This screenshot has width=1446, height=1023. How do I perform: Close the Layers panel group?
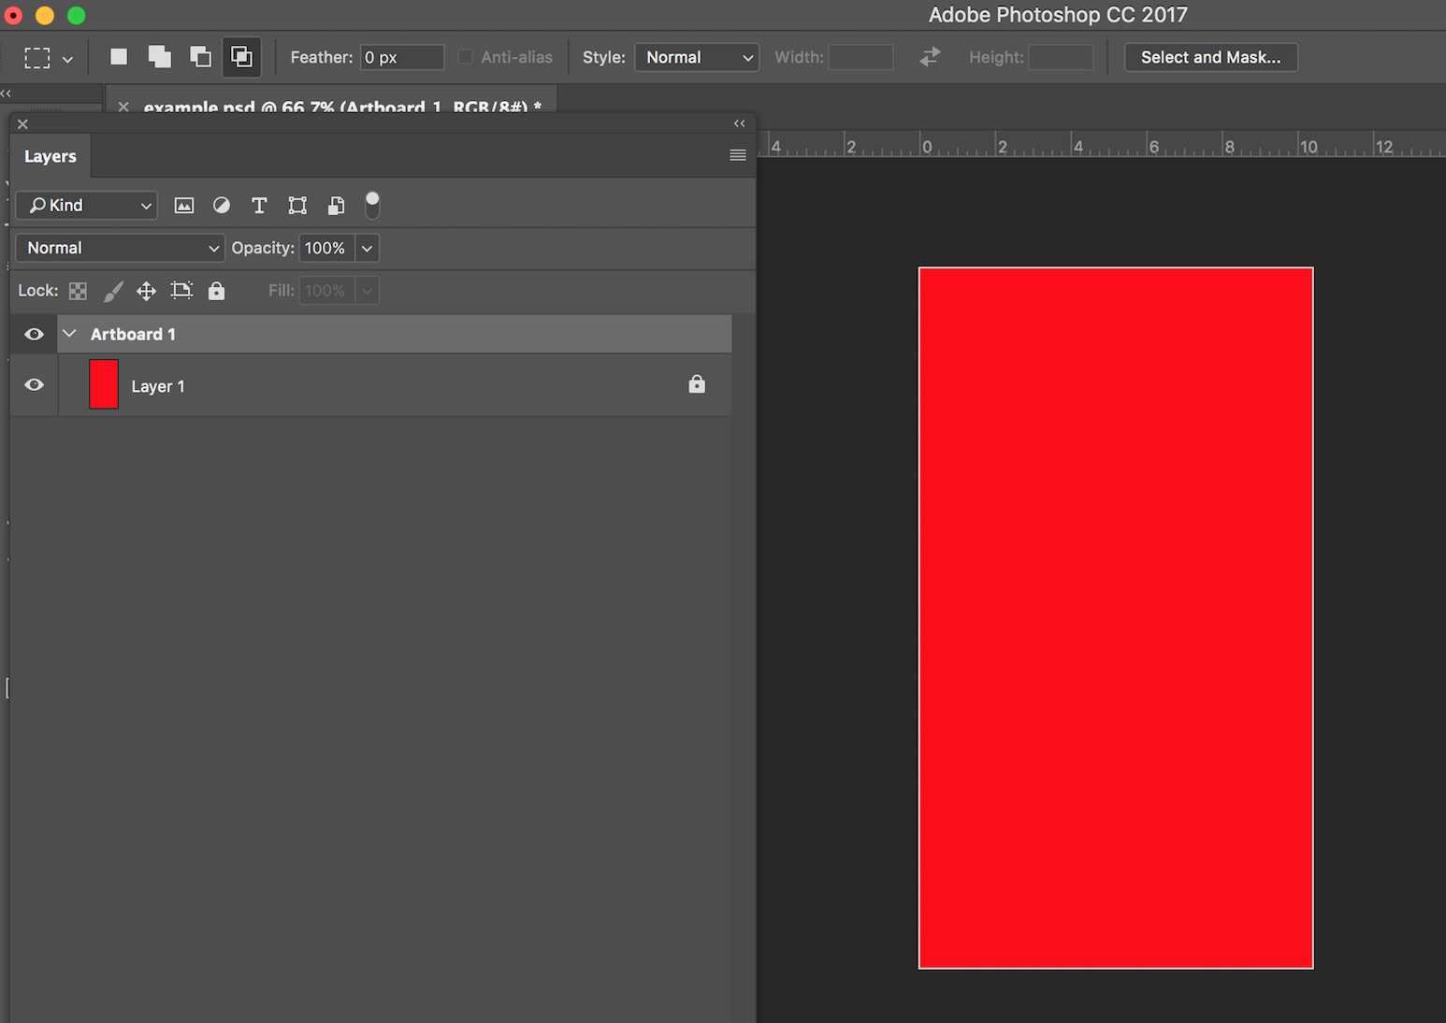click(23, 123)
